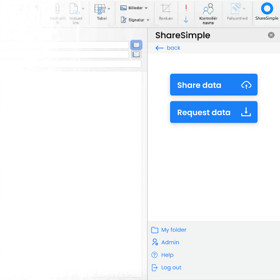Open My folder link
This screenshot has height=280, width=280.
point(168,230)
